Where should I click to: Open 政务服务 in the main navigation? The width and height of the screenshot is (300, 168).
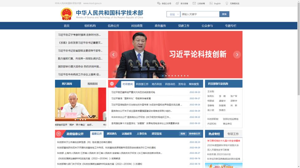pyautogui.click(x=160, y=26)
